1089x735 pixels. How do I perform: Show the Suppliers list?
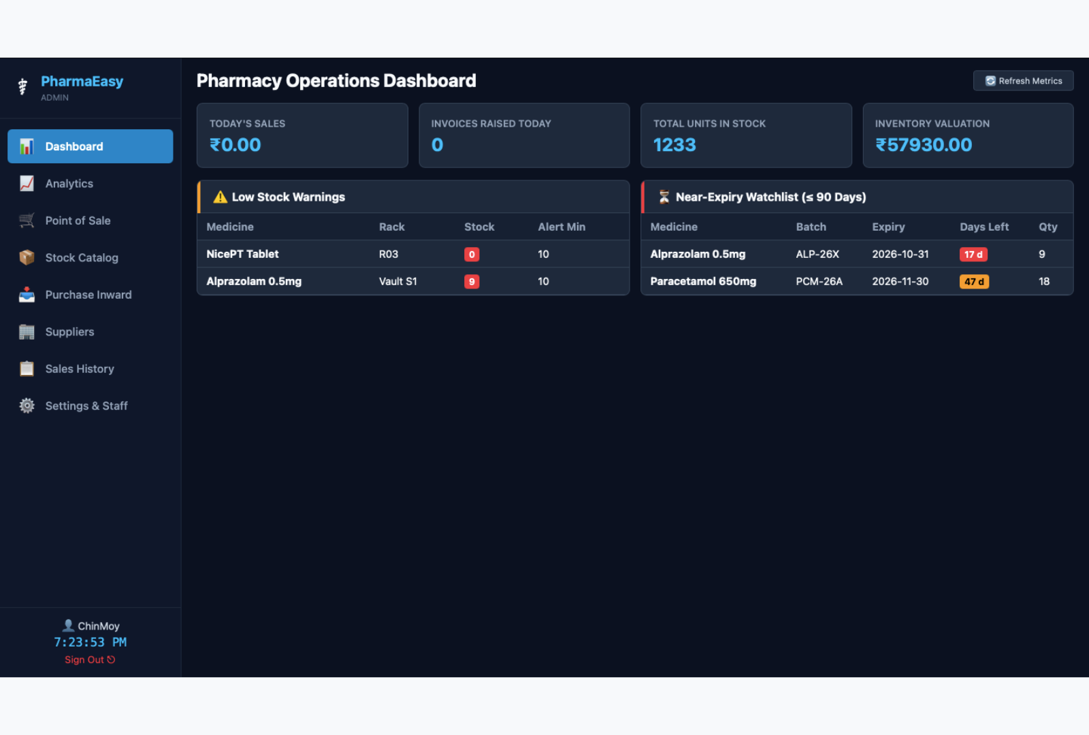pos(91,331)
